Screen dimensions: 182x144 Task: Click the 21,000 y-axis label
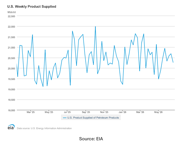(11, 48)
